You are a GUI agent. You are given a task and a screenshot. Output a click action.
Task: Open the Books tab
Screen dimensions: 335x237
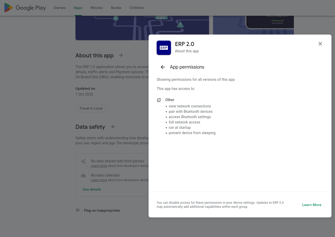116,8
